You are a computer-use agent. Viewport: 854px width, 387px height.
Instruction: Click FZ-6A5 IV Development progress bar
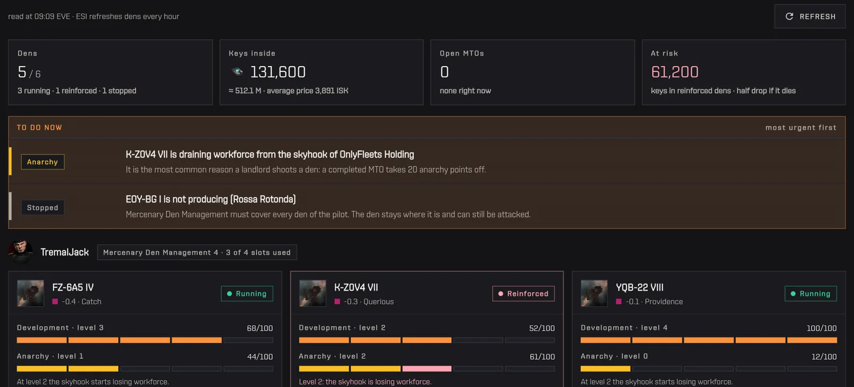145,340
